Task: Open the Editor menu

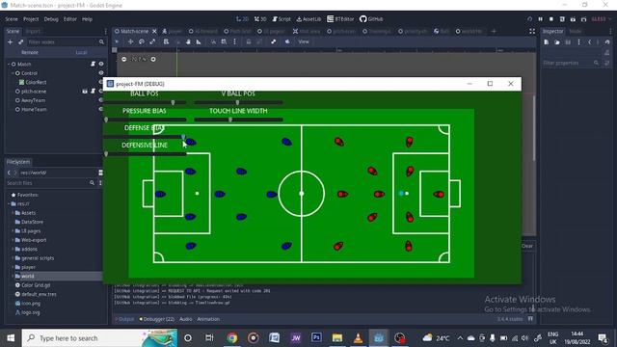Action: click(70, 19)
